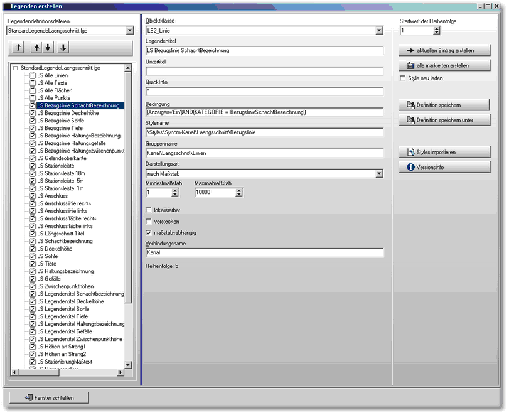This screenshot has width=509, height=415.
Task: Open the Objektklasse dropdown
Action: pyautogui.click(x=379, y=30)
